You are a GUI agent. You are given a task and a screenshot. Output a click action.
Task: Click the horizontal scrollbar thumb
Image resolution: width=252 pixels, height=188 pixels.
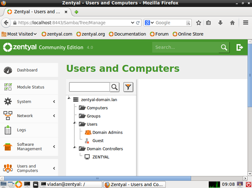(97, 178)
